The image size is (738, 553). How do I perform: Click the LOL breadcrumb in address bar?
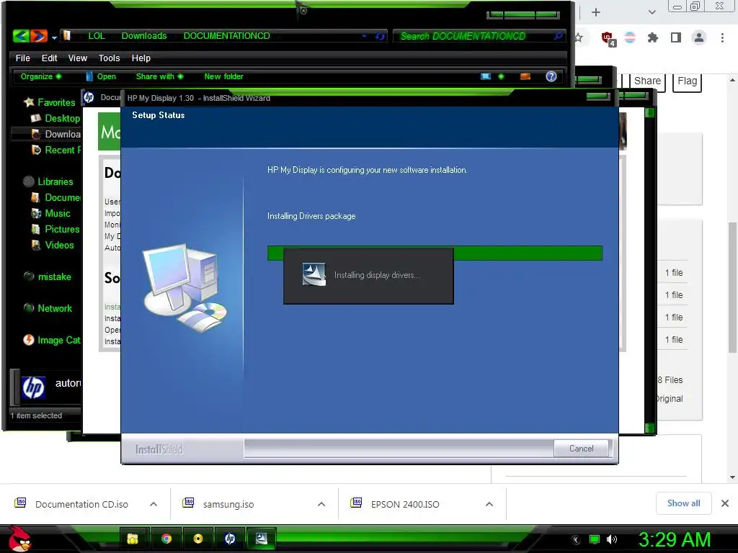97,36
